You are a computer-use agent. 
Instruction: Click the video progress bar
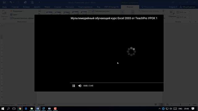click(x=117, y=83)
